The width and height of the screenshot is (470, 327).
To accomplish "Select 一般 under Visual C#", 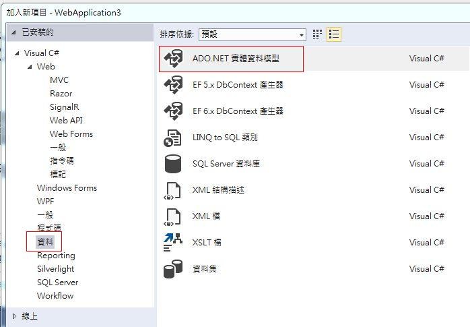I will click(45, 215).
